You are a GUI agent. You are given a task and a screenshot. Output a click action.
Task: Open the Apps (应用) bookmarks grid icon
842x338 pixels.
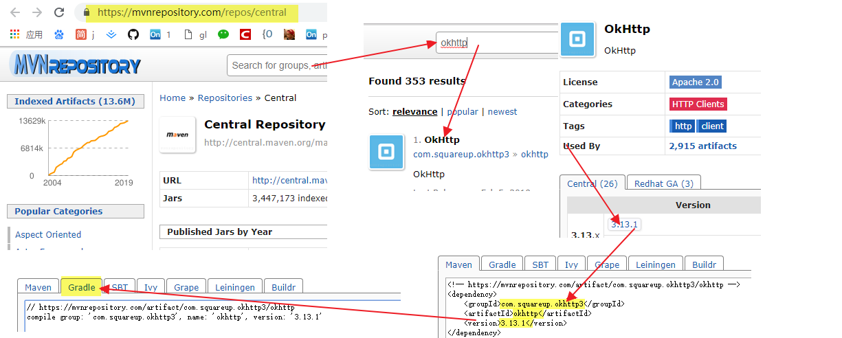[x=15, y=34]
